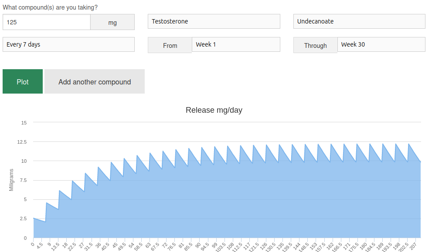Click the mg unit addon
This screenshot has height=252, width=432.
[x=112, y=22]
